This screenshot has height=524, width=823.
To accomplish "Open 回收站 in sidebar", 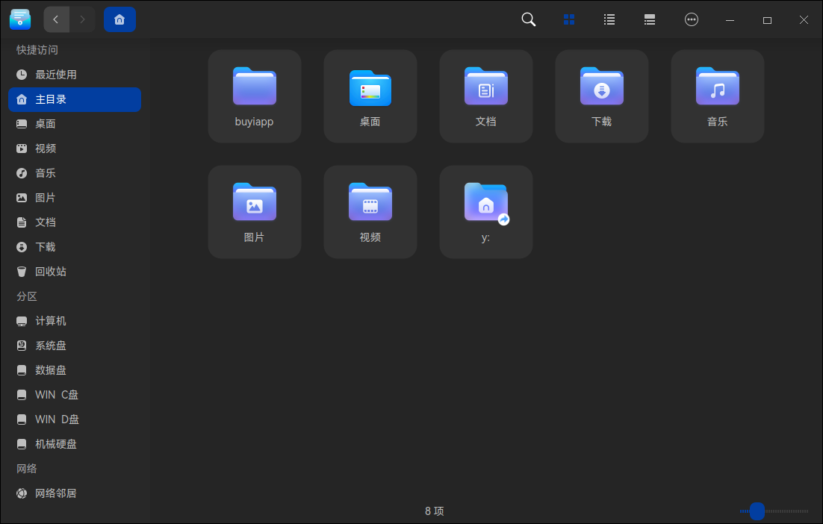I will click(75, 272).
